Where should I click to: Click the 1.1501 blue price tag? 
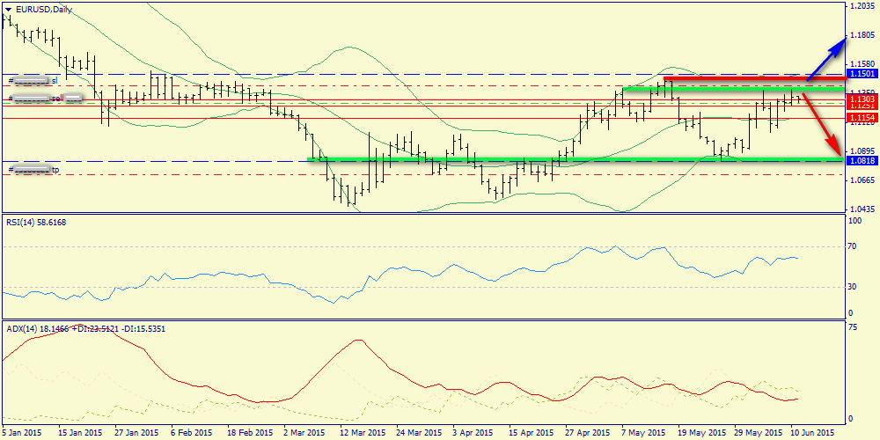pyautogui.click(x=861, y=73)
